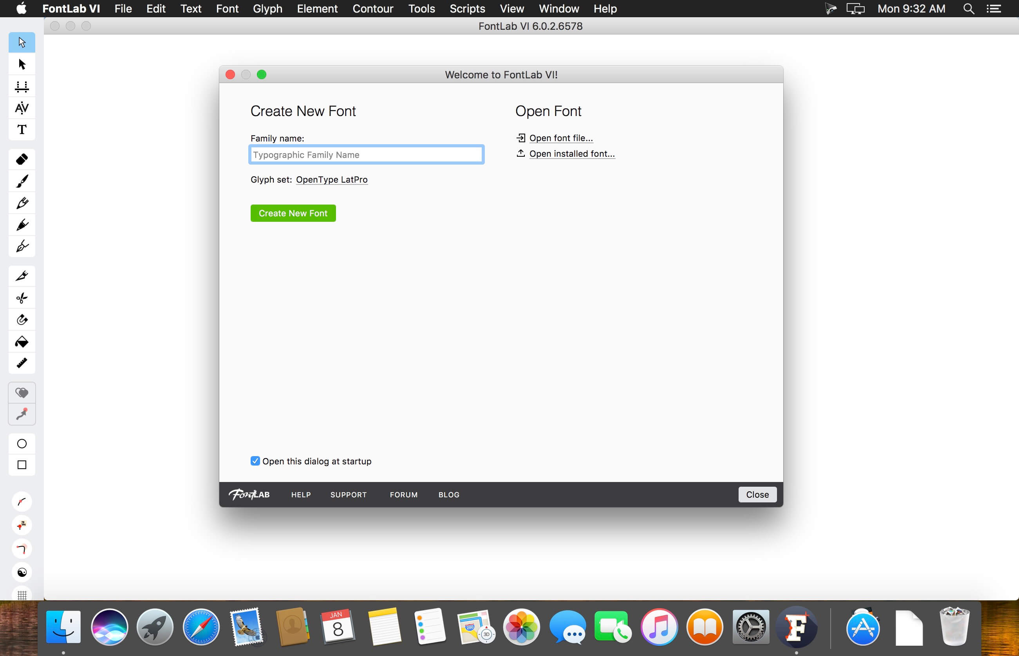Click the Create New Font button
The image size is (1019, 656).
coord(293,213)
